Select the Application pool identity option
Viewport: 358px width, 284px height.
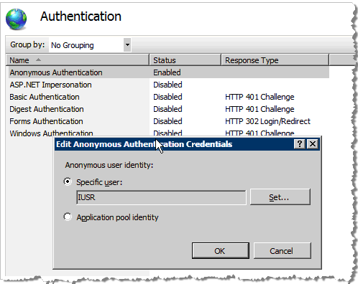(x=68, y=217)
